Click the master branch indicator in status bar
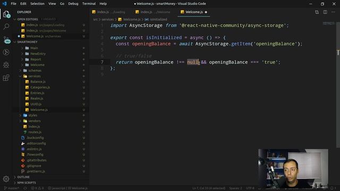Viewport: 340px width, 191px height. (12, 188)
